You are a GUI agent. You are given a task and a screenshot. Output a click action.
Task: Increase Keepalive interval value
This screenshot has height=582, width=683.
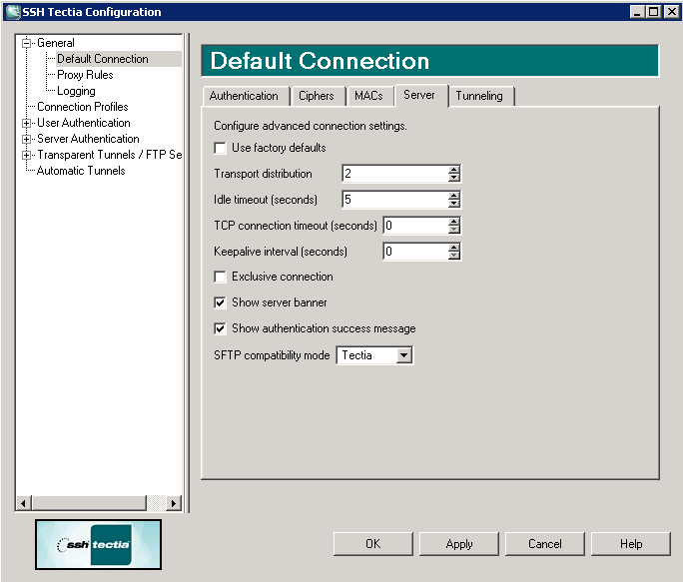pos(454,247)
